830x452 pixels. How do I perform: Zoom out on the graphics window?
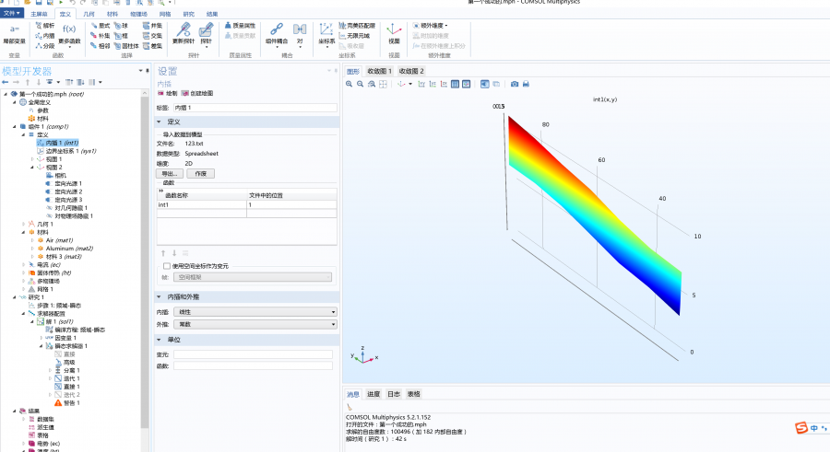(x=360, y=84)
